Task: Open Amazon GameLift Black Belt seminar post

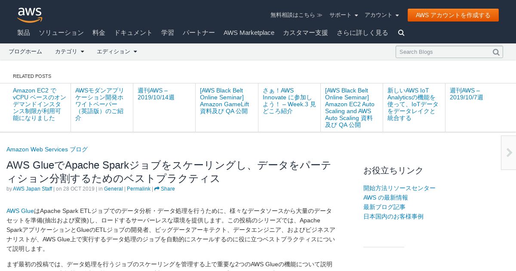Action: pyautogui.click(x=224, y=101)
